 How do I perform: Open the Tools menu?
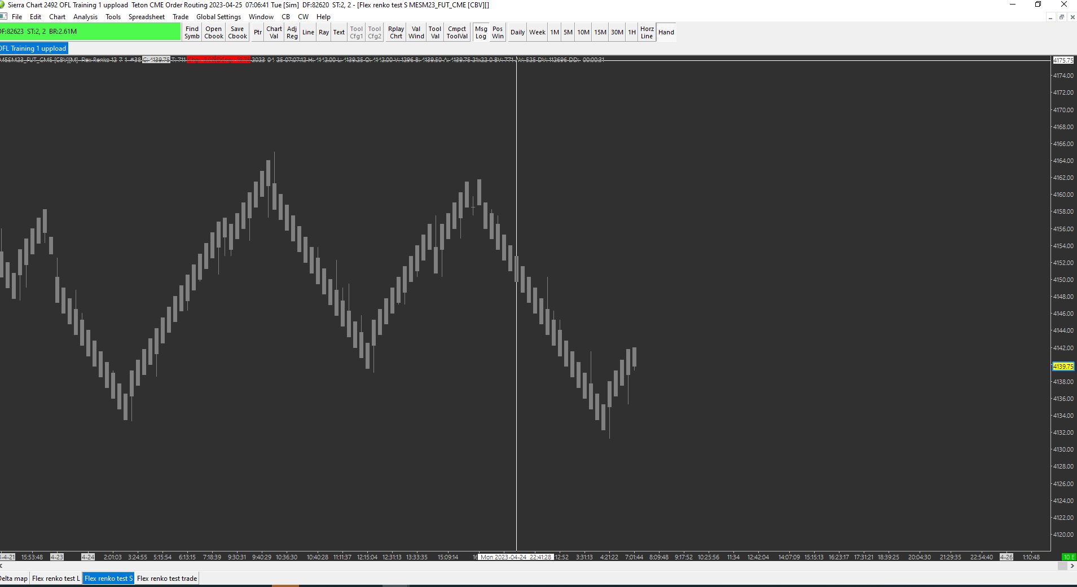pos(113,17)
